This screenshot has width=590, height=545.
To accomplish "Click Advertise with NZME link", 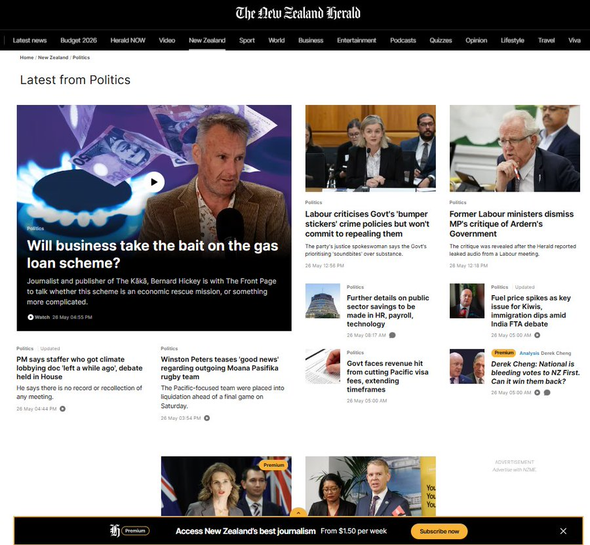I will coord(515,470).
